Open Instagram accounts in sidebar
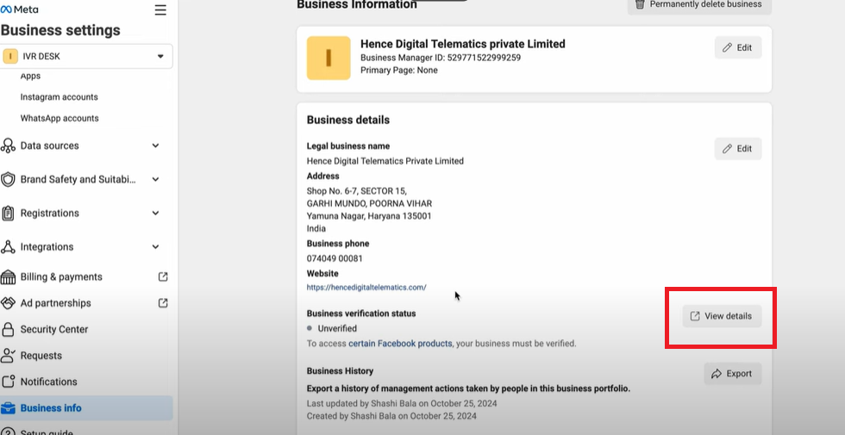 click(59, 96)
